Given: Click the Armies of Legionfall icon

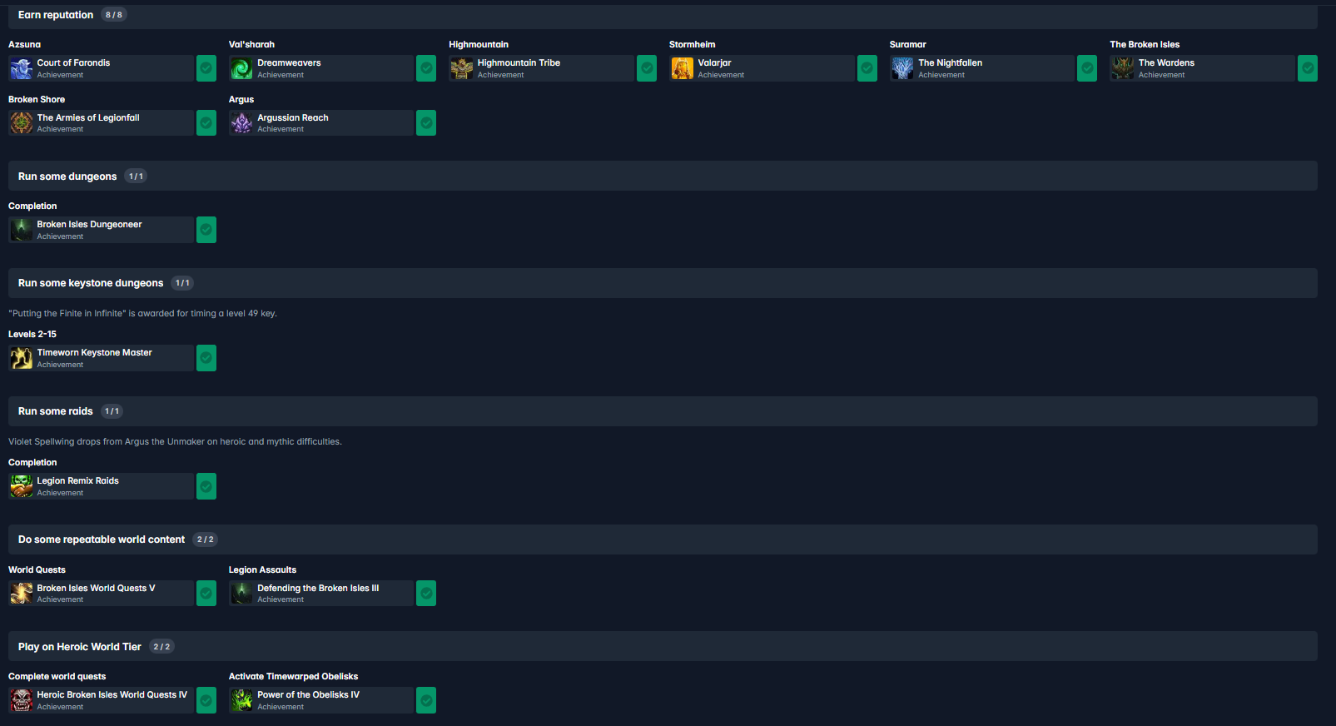Looking at the screenshot, I should point(21,123).
